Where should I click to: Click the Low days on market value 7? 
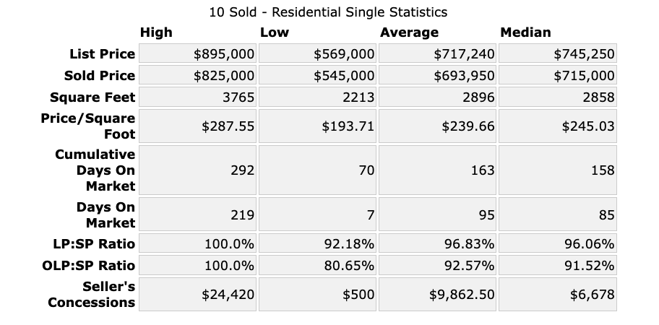pos(369,214)
